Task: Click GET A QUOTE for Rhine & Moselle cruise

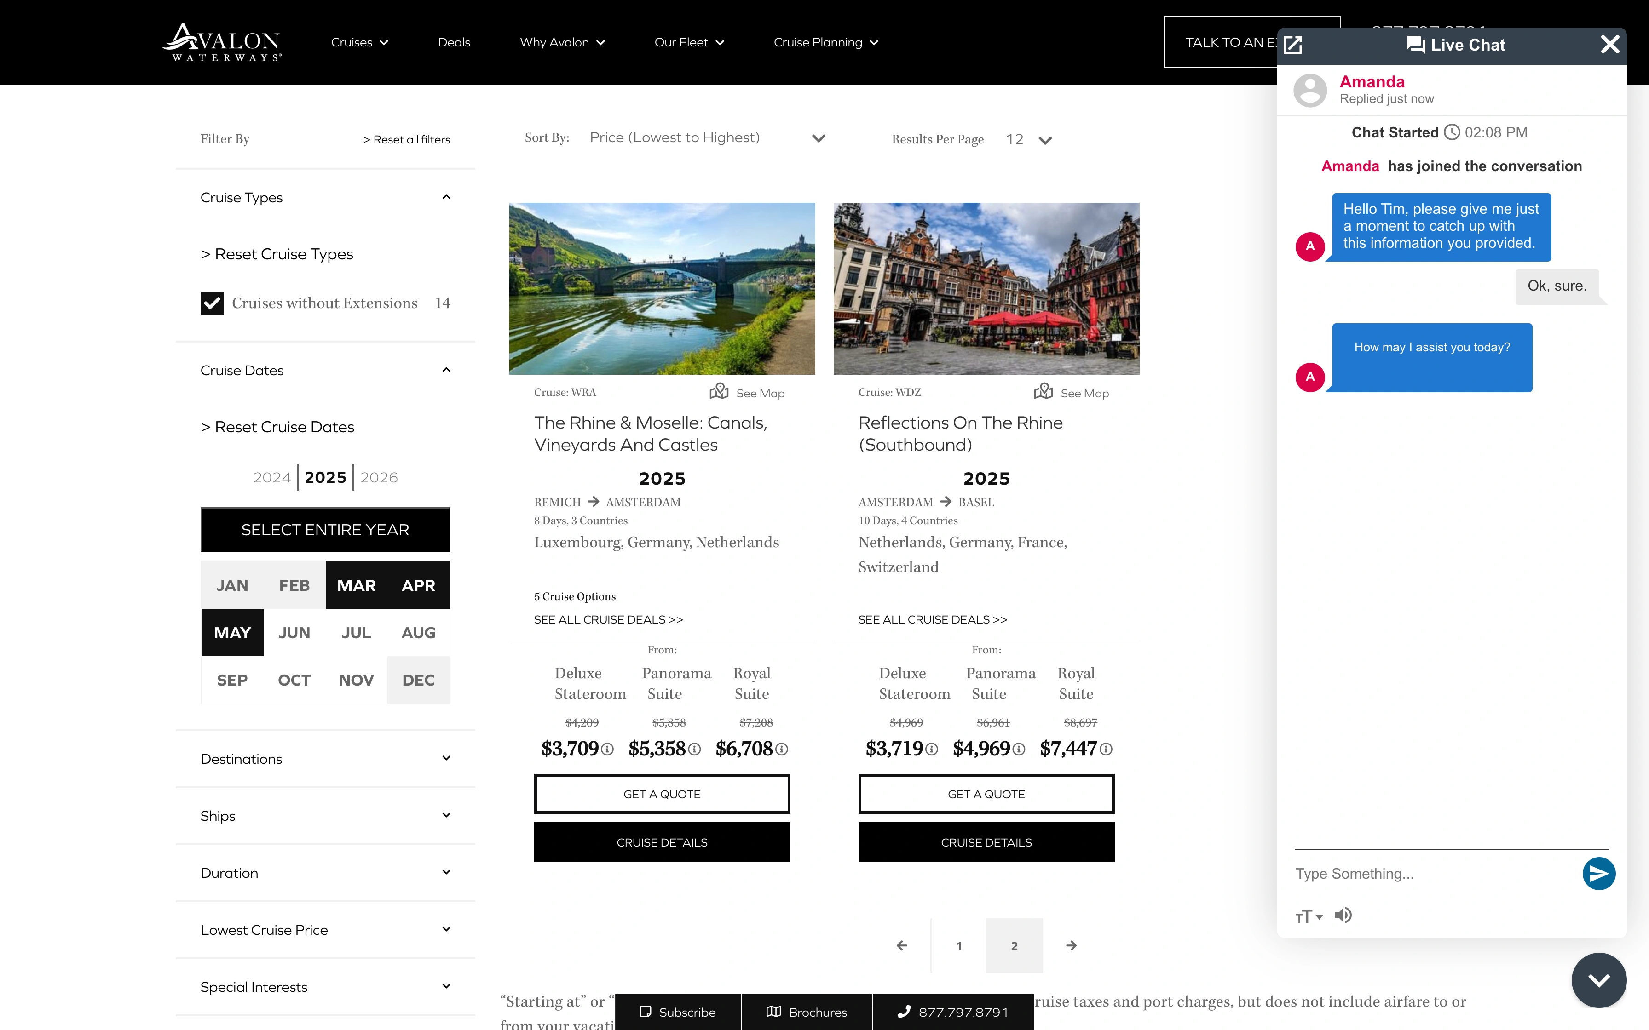Action: [661, 794]
